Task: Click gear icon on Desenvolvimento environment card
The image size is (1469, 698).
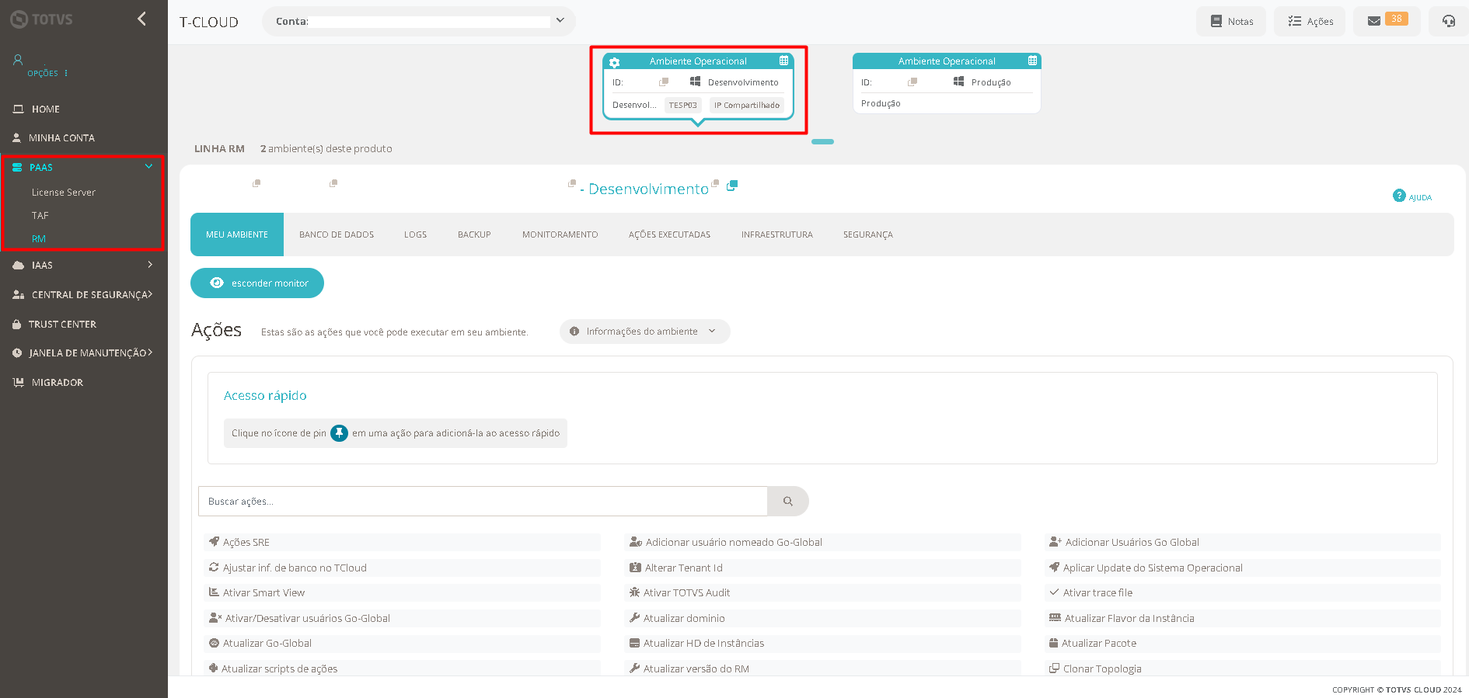Action: (x=614, y=62)
